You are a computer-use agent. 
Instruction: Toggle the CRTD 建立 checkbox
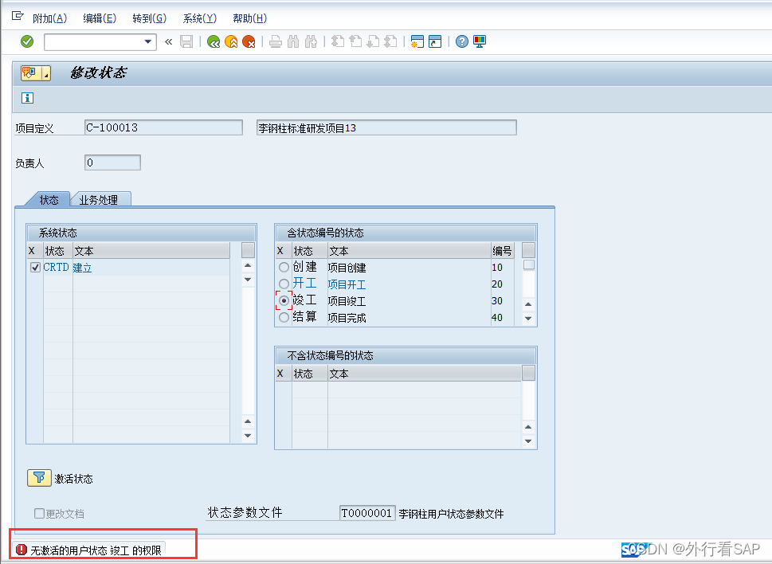coord(35,267)
